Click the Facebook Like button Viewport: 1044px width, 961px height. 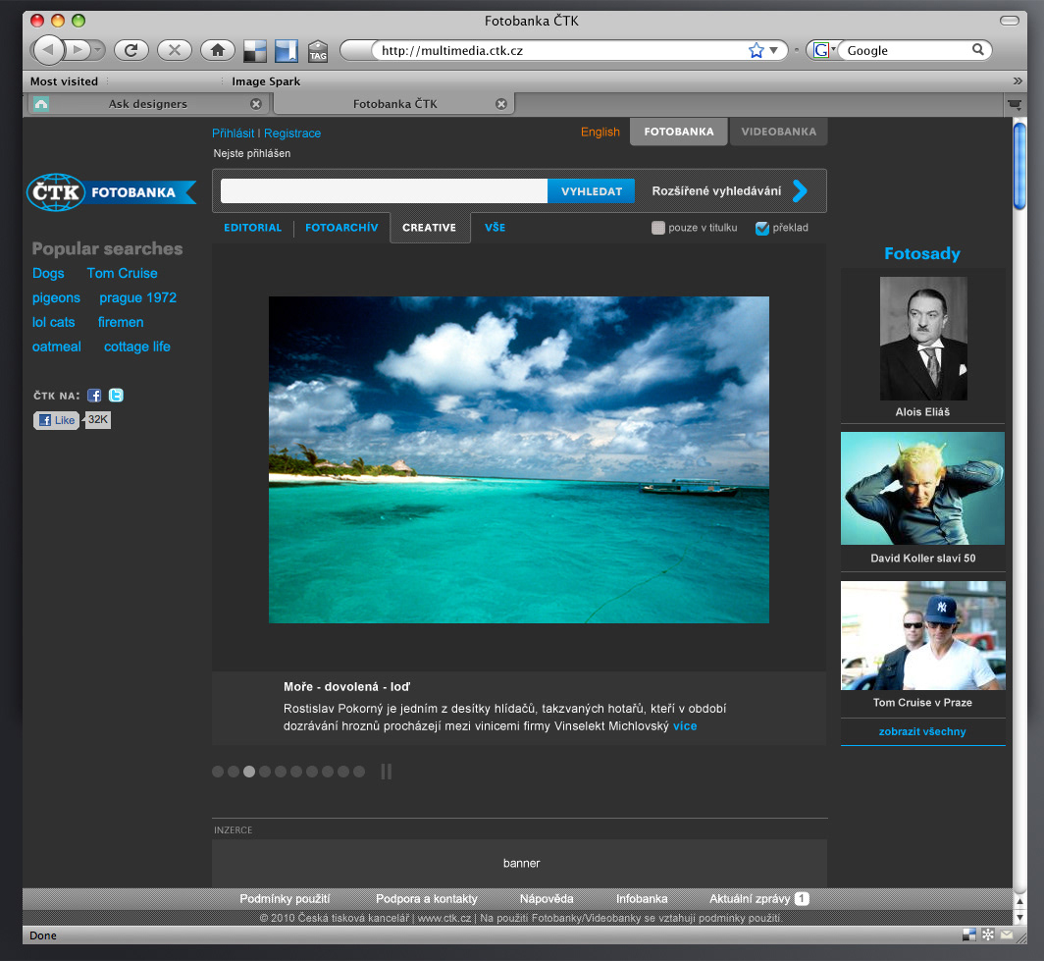(x=57, y=420)
